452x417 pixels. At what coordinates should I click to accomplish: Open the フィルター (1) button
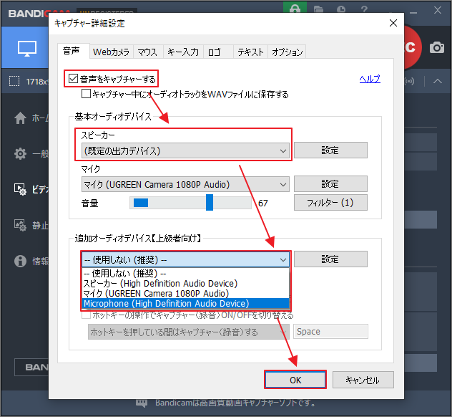330,203
